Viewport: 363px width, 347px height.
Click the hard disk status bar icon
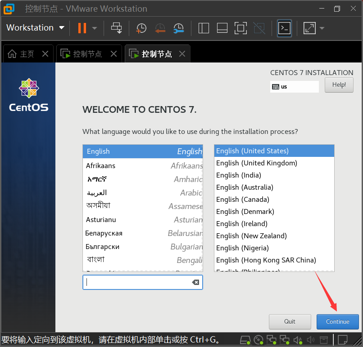pyautogui.click(x=245, y=340)
